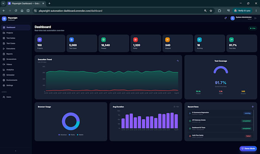Click completed badge for Dashboard UI Tests
The height and width of the screenshot is (154, 260).
pyautogui.click(x=246, y=128)
